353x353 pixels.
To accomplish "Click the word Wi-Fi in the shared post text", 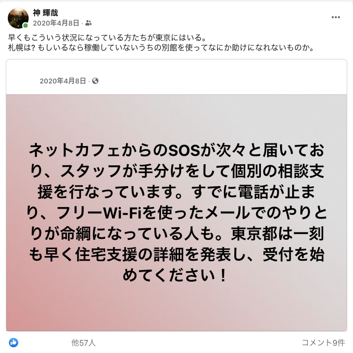I will click(122, 213).
